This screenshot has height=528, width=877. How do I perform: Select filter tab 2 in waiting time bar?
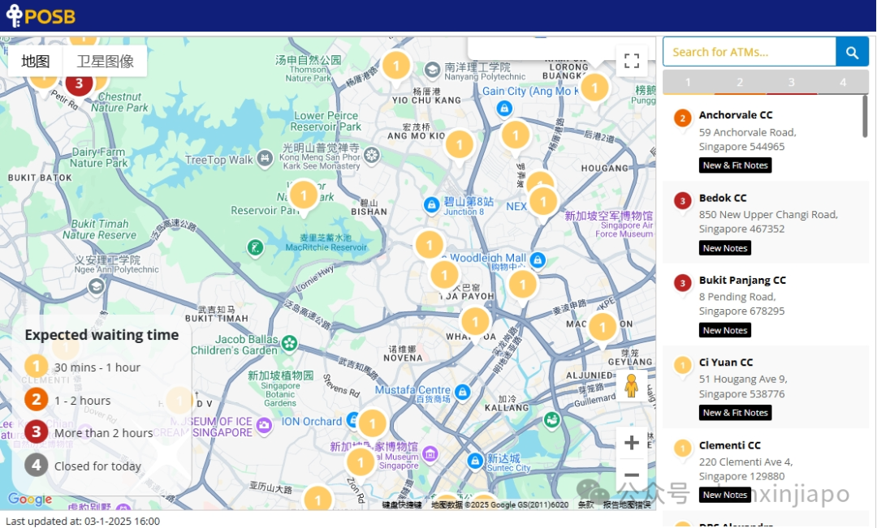[740, 82]
